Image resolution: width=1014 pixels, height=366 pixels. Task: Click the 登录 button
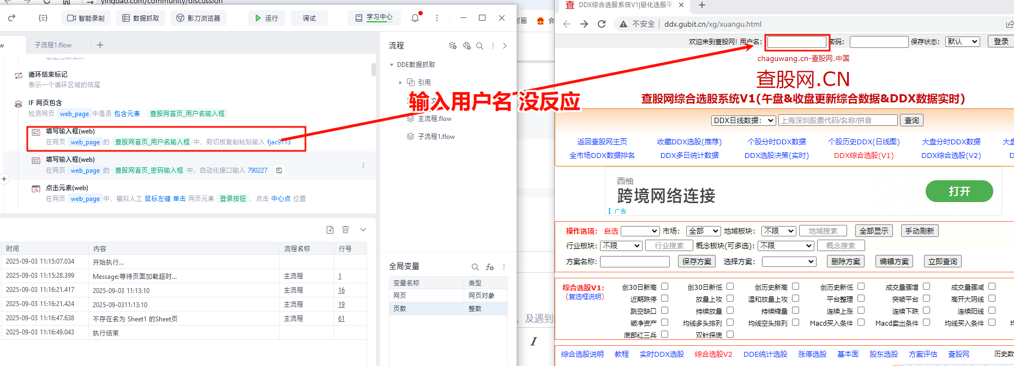point(1001,41)
